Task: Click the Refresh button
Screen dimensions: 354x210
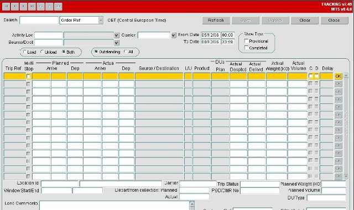Action: coord(216,21)
